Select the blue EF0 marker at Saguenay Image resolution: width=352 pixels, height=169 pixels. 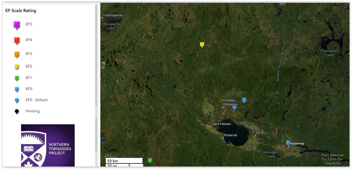[x=288, y=143]
